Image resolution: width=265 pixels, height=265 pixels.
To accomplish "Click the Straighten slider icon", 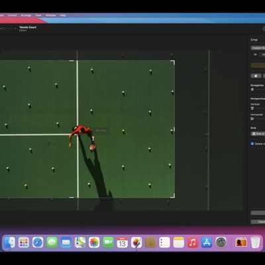I will [252, 89].
